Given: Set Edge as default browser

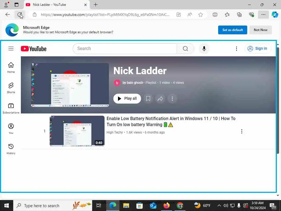Looking at the screenshot, I should (x=232, y=30).
